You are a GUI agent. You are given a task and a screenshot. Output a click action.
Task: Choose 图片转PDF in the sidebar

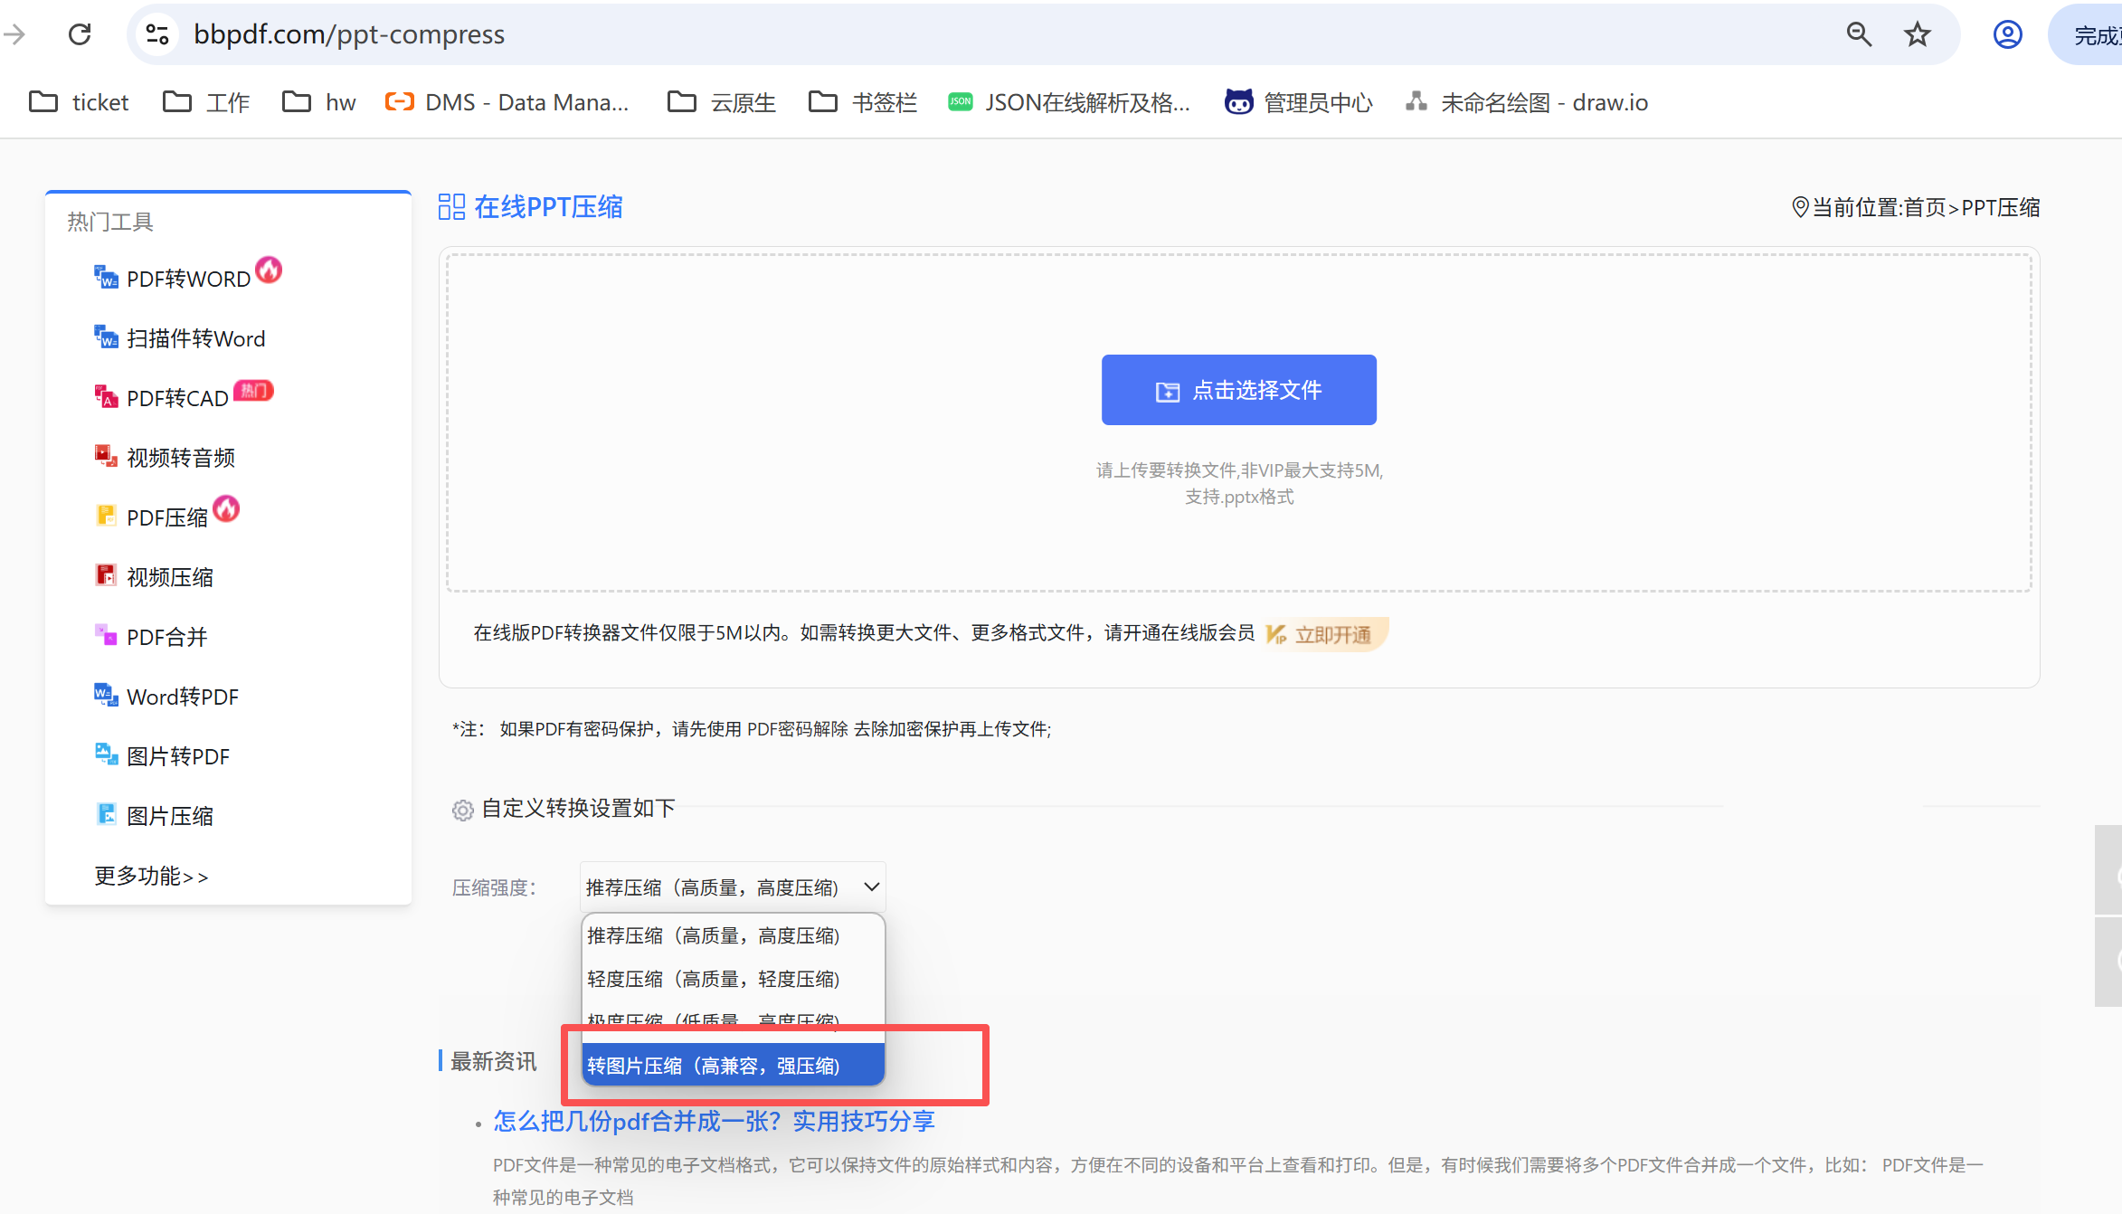(x=178, y=756)
